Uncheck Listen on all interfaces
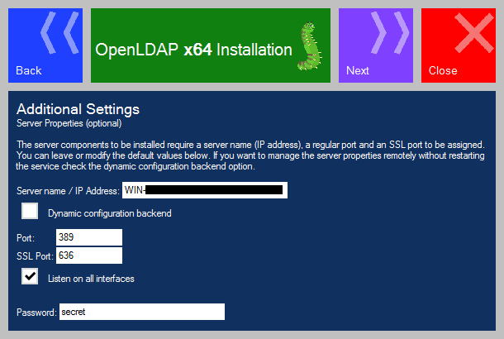 tap(30, 276)
